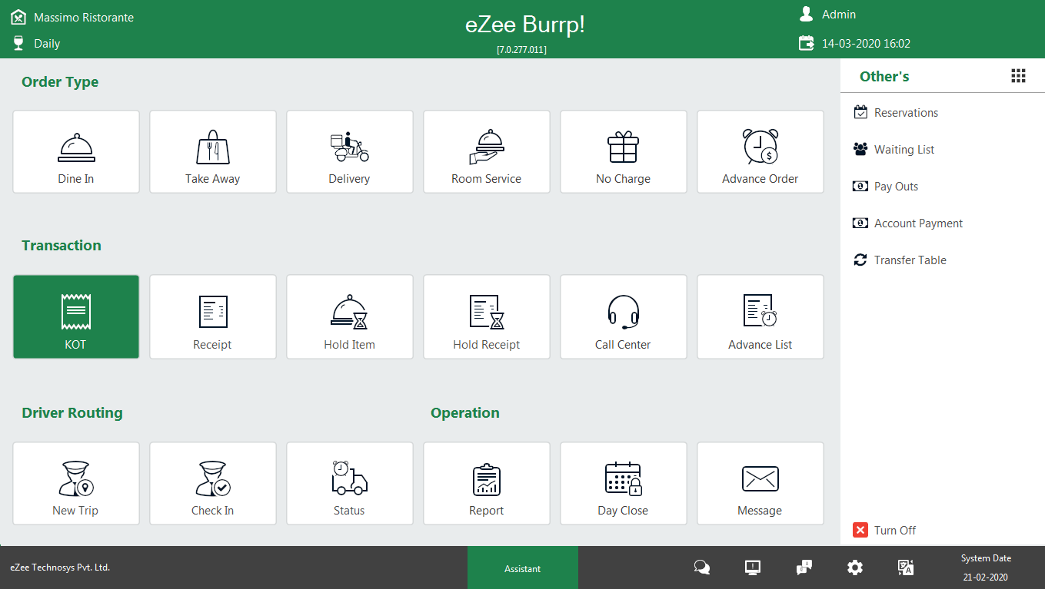The width and height of the screenshot is (1045, 589).
Task: Create an Advance Order
Action: tap(760, 151)
